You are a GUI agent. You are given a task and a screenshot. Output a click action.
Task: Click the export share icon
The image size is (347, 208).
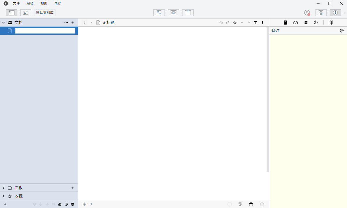click(188, 13)
